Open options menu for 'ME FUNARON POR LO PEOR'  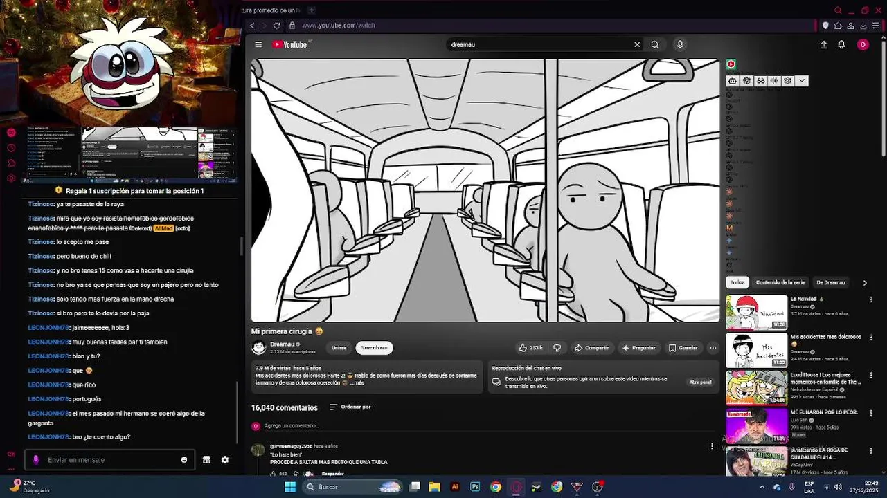click(871, 413)
